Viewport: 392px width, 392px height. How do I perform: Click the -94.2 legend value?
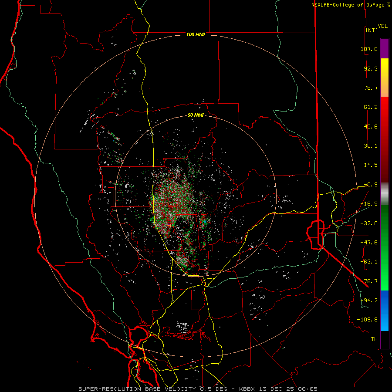tap(369, 301)
